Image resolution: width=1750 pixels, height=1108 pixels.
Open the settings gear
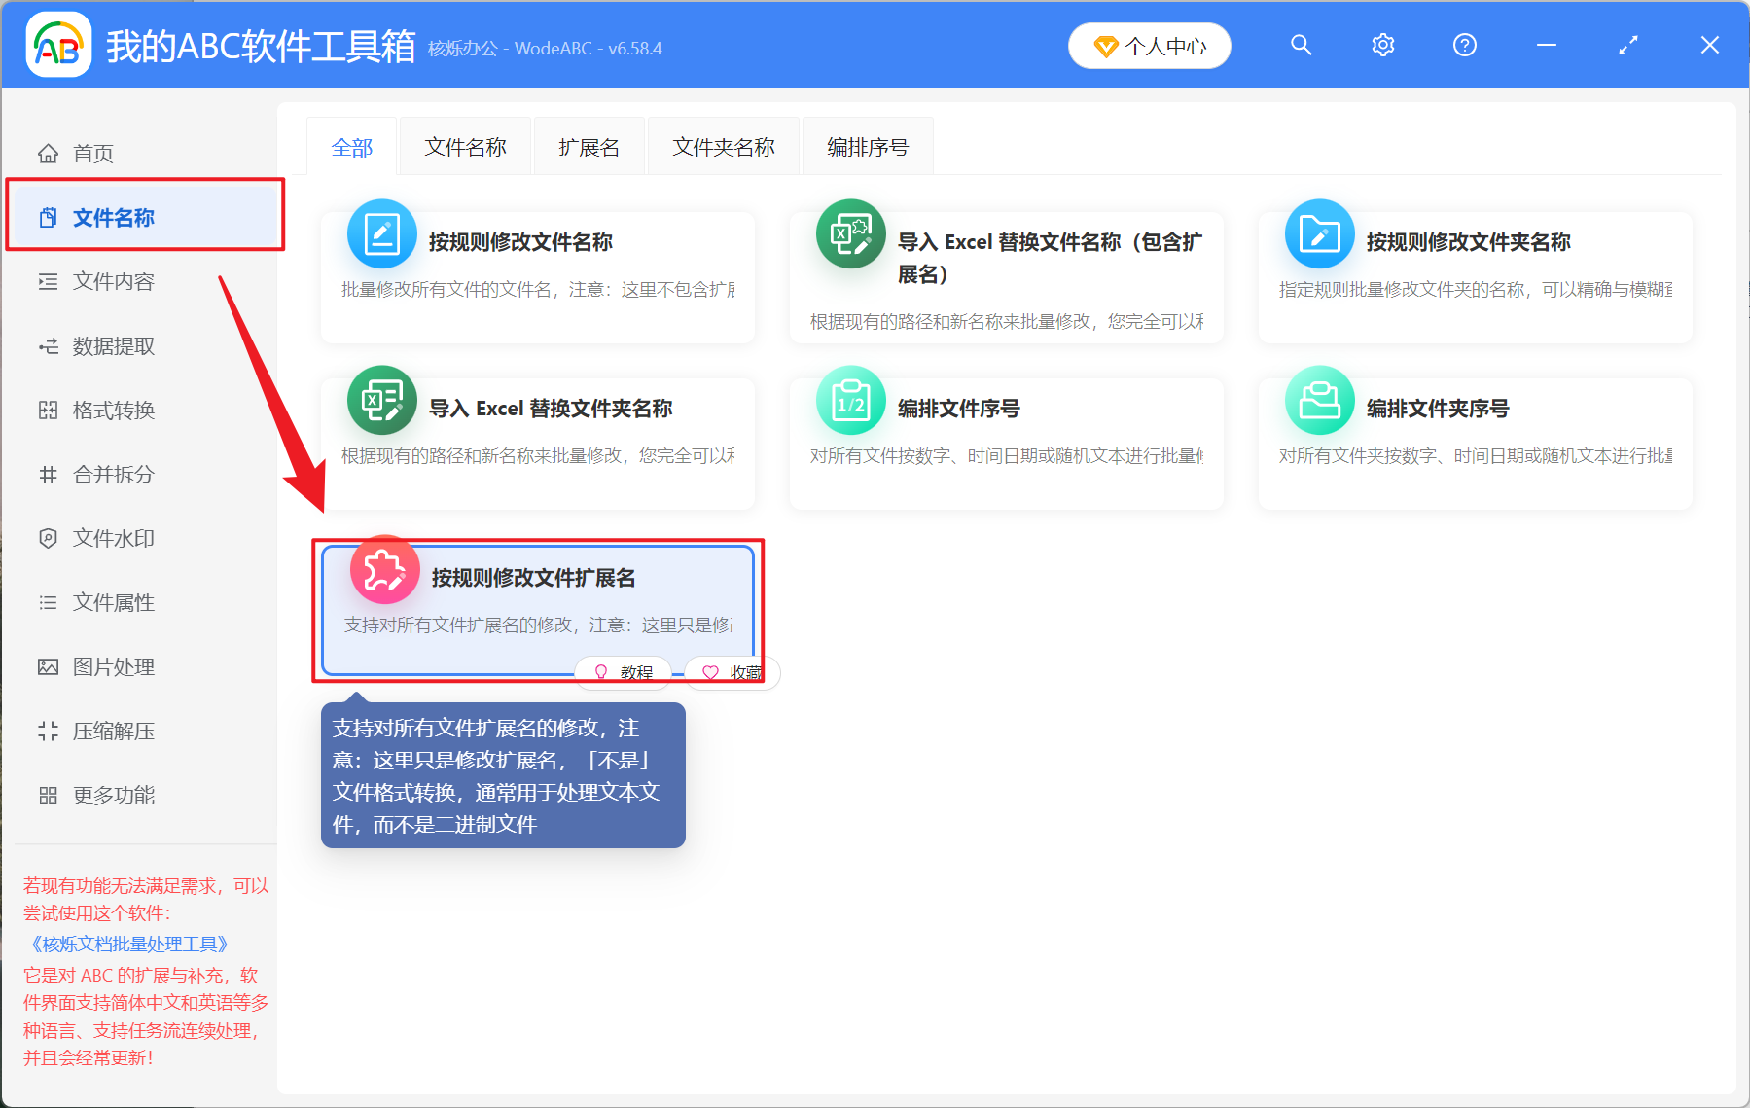click(x=1382, y=45)
